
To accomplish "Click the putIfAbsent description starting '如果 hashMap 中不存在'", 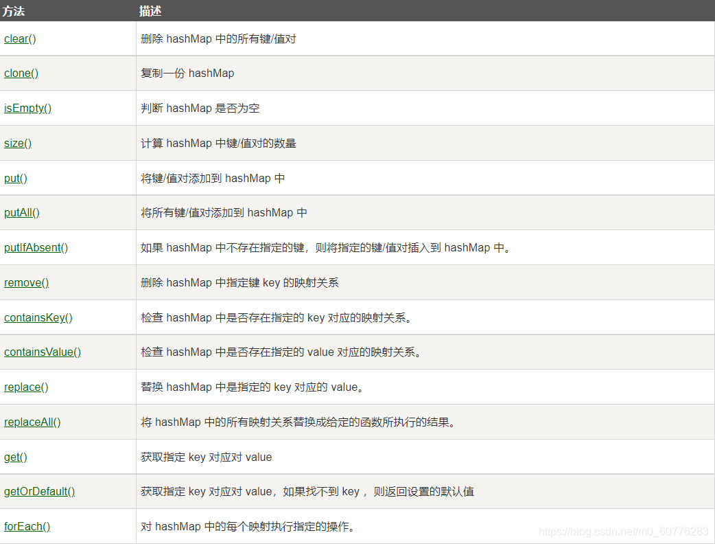I will click(x=325, y=247).
